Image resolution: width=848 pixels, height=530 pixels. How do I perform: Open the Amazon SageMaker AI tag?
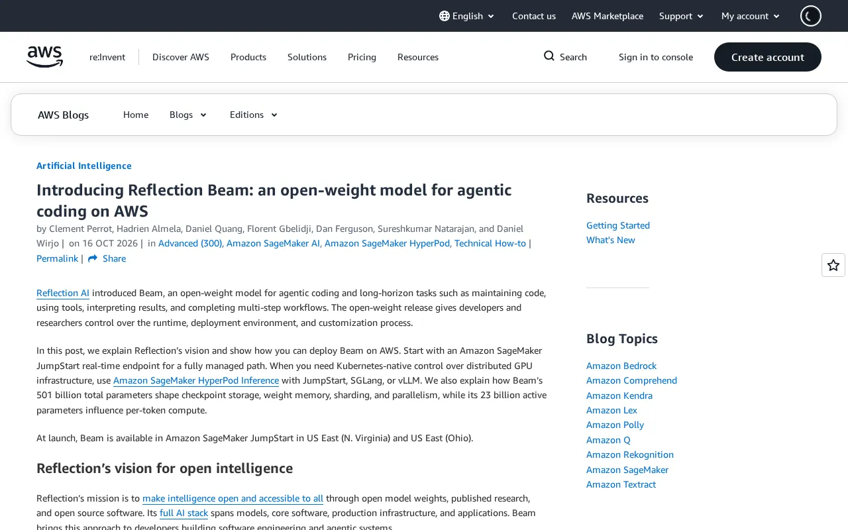click(273, 243)
